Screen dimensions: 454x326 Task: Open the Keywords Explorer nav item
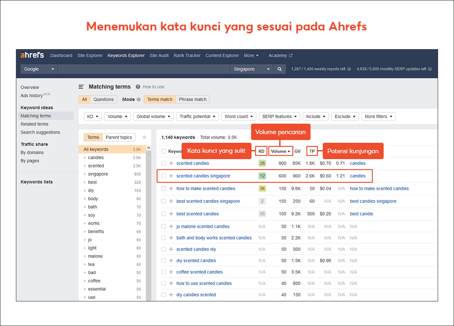pos(126,55)
